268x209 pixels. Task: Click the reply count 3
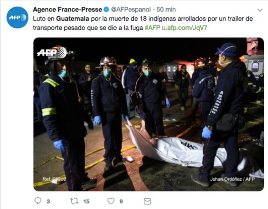48,202
